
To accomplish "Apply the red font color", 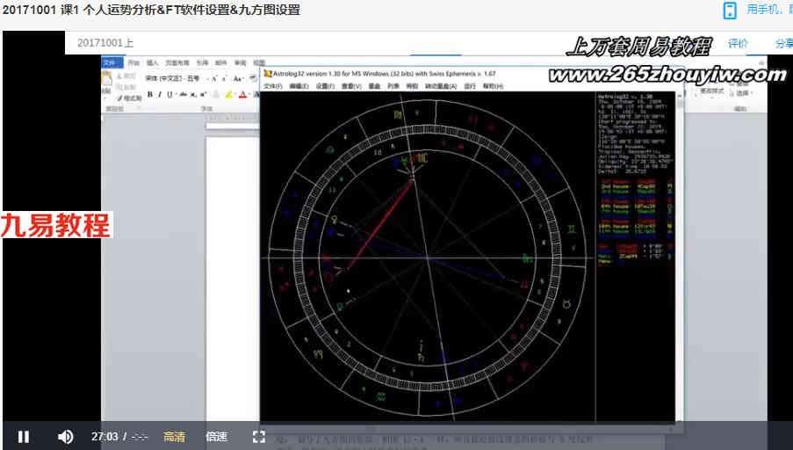I will 242,94.
